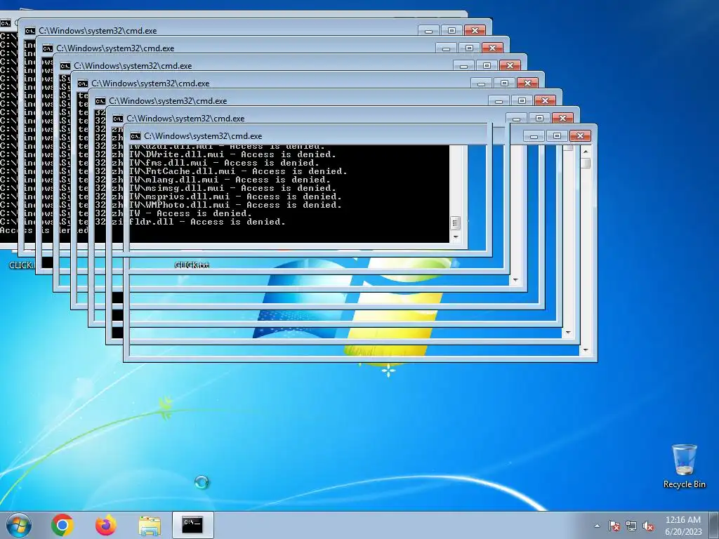The width and height of the screenshot is (719, 539).
Task: Launch Firefox from the taskbar
Action: coord(106,525)
